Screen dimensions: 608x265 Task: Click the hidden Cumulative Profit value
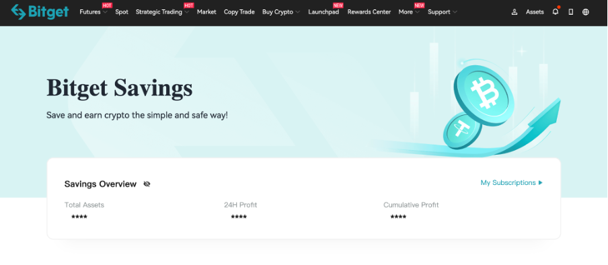click(x=398, y=217)
